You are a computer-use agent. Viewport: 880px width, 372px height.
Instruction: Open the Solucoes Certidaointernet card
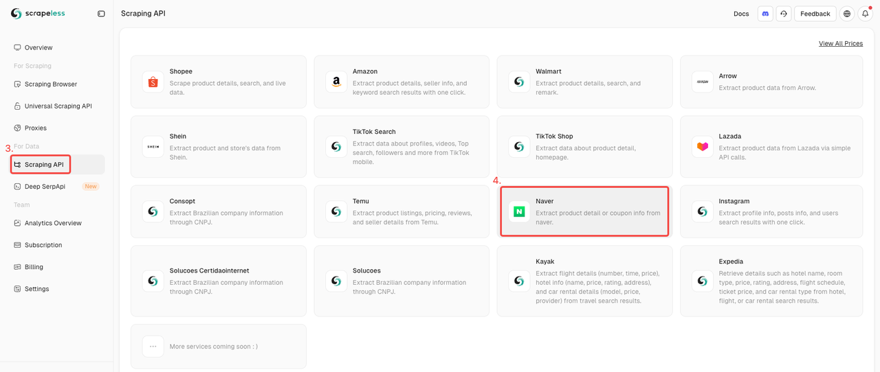[219, 281]
